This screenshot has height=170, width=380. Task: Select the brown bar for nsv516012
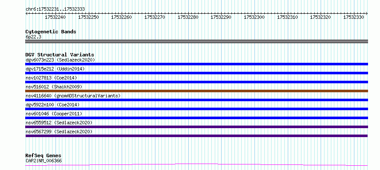point(196,91)
